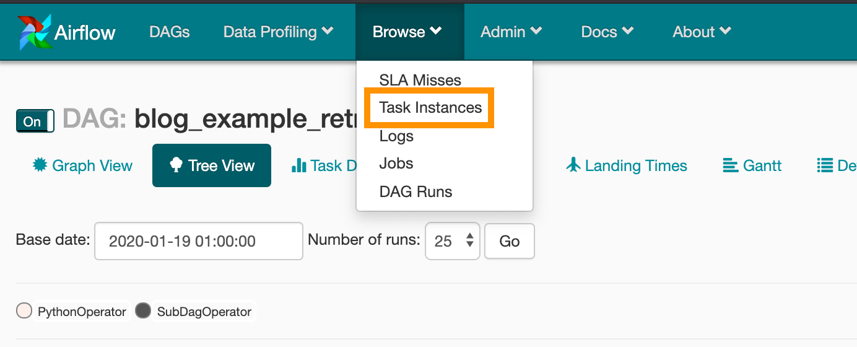This screenshot has height=347, width=857.
Task: Choose SLA Misses in Browse menu
Action: [x=420, y=80]
